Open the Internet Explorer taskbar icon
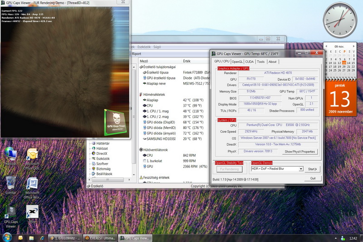 pos(42,238)
